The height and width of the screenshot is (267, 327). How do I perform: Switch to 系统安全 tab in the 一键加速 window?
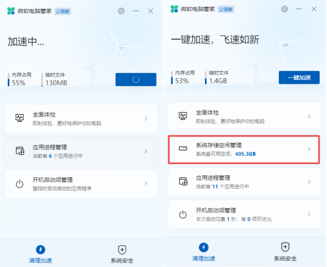[x=285, y=252]
